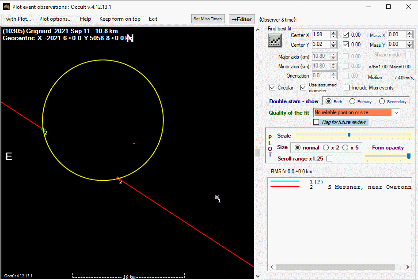
Task: Adjust the plot Scale slider
Action: (349, 135)
